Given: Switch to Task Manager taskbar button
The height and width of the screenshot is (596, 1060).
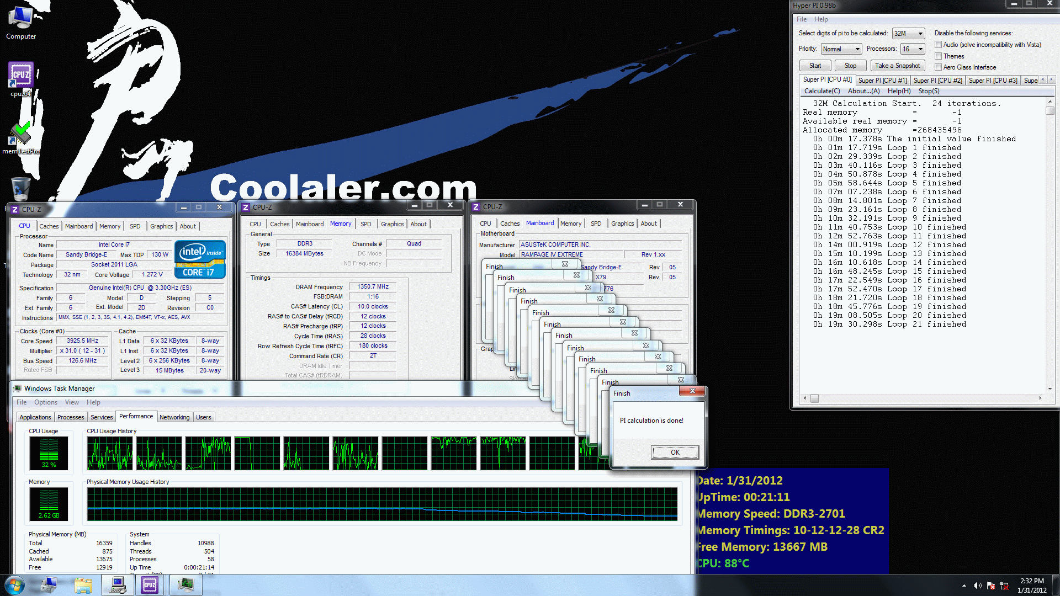Looking at the screenshot, I should pos(185,585).
